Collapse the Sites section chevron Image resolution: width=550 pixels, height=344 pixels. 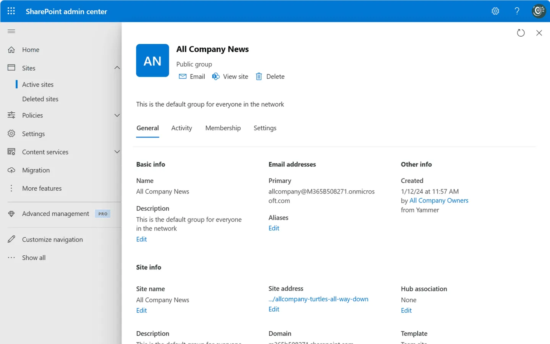pyautogui.click(x=117, y=68)
